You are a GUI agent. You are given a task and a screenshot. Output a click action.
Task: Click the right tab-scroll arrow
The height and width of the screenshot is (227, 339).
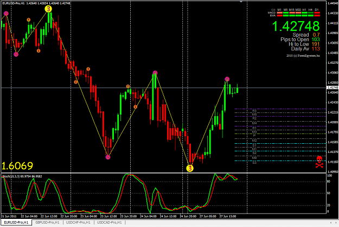pos(336,223)
